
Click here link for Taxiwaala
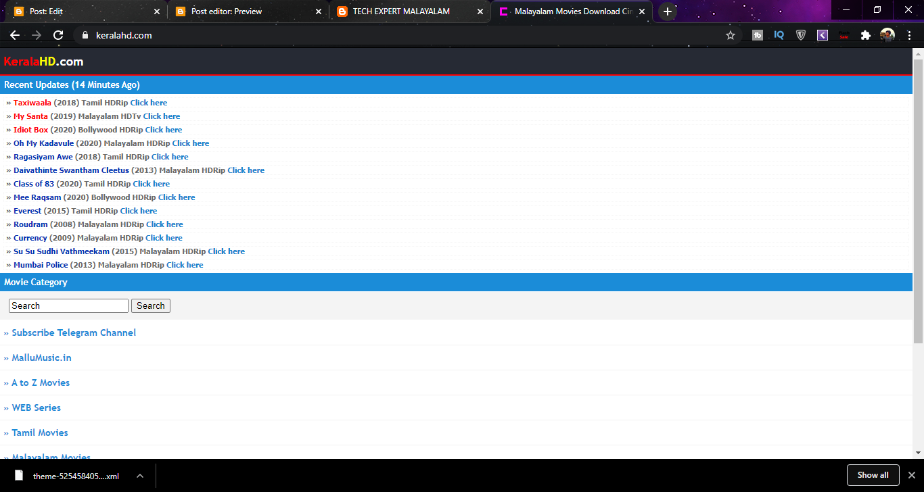pos(149,103)
